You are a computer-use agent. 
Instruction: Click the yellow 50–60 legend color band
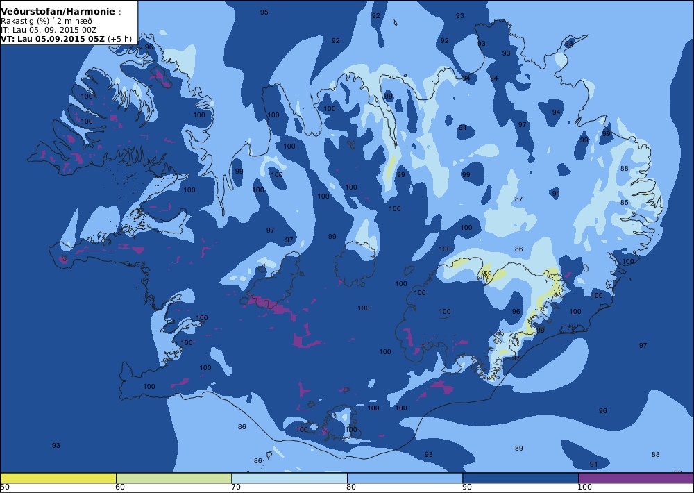coord(58,478)
